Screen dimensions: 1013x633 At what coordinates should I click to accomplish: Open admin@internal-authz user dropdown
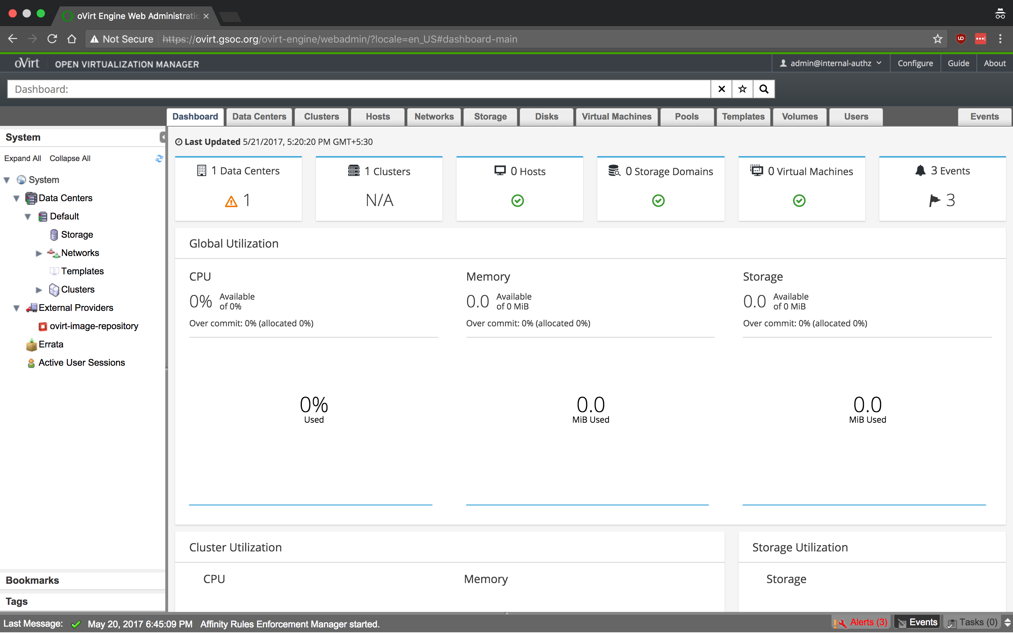(x=830, y=63)
